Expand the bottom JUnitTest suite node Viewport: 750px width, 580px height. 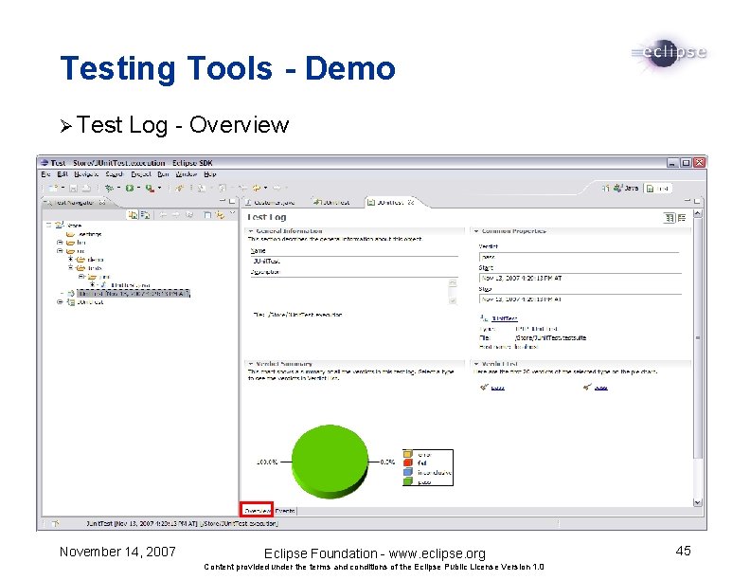tap(60, 302)
